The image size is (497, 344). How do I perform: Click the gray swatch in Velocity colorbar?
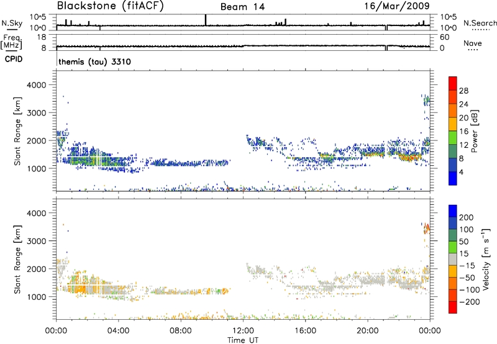pos(453,259)
